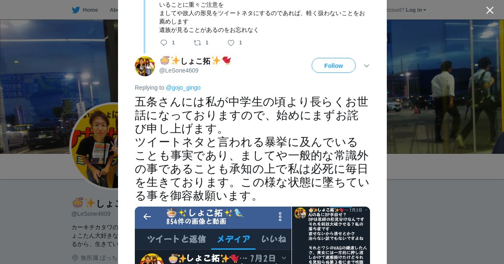Viewport: 504px width, 264px height.
Task: Select the メディア tab in the image
Action: tap(233, 239)
